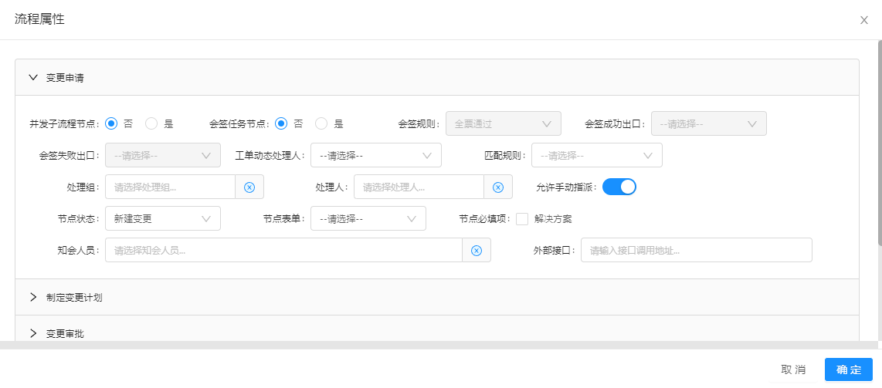The width and height of the screenshot is (882, 388).
Task: Open the 工单动态处理人 dropdown
Action: pyautogui.click(x=376, y=156)
